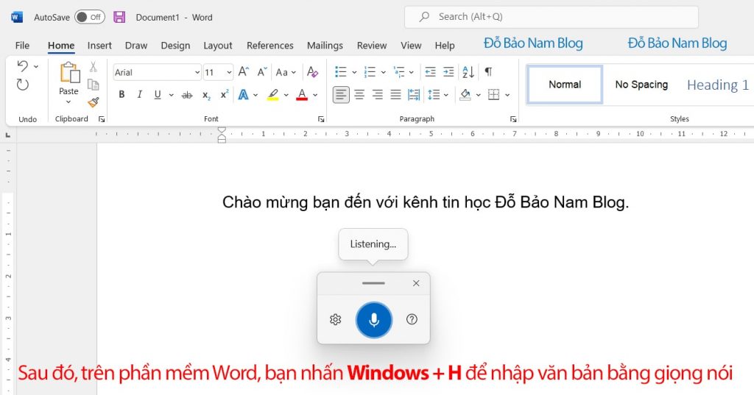The height and width of the screenshot is (395, 754).
Task: Clear all formatting with the eraser A
Action: pyautogui.click(x=312, y=72)
